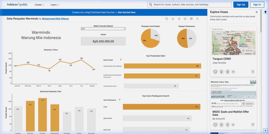The height and width of the screenshot is (134, 269).
Task: Select the Friday bar showing 131
Action: click(x=79, y=119)
